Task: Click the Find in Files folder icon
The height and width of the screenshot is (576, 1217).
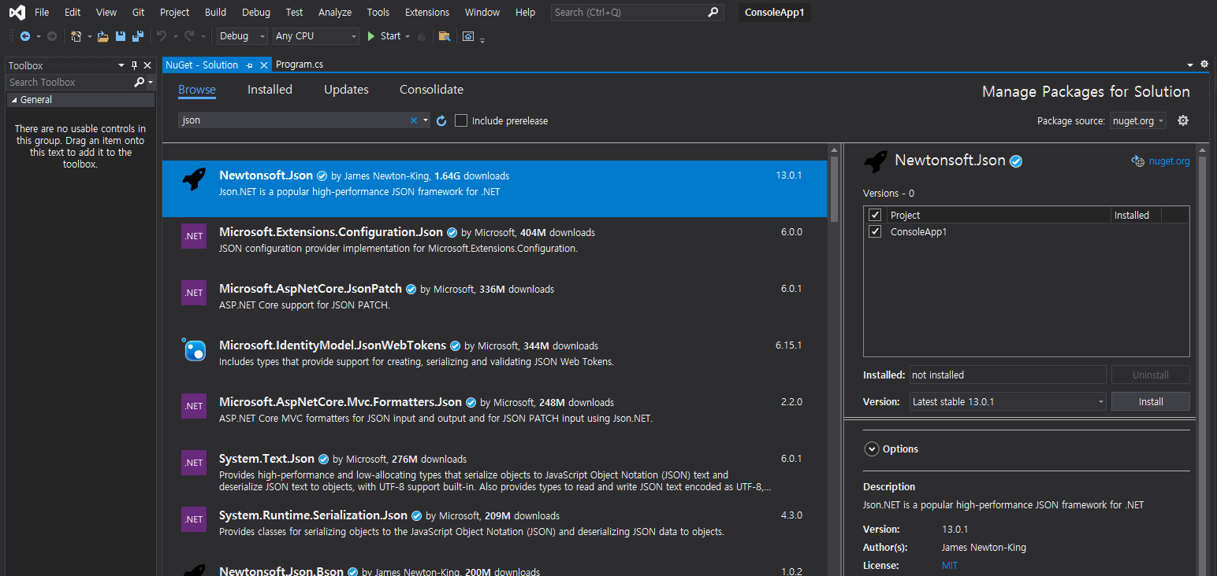Action: [x=445, y=36]
